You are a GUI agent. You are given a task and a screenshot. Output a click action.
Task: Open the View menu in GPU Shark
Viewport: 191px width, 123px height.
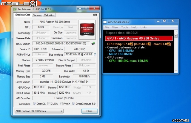(115, 27)
